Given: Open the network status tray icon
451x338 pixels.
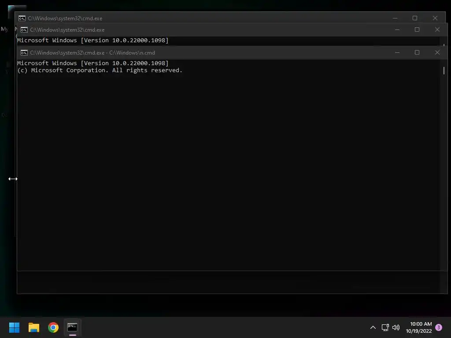Looking at the screenshot, I should click(385, 327).
